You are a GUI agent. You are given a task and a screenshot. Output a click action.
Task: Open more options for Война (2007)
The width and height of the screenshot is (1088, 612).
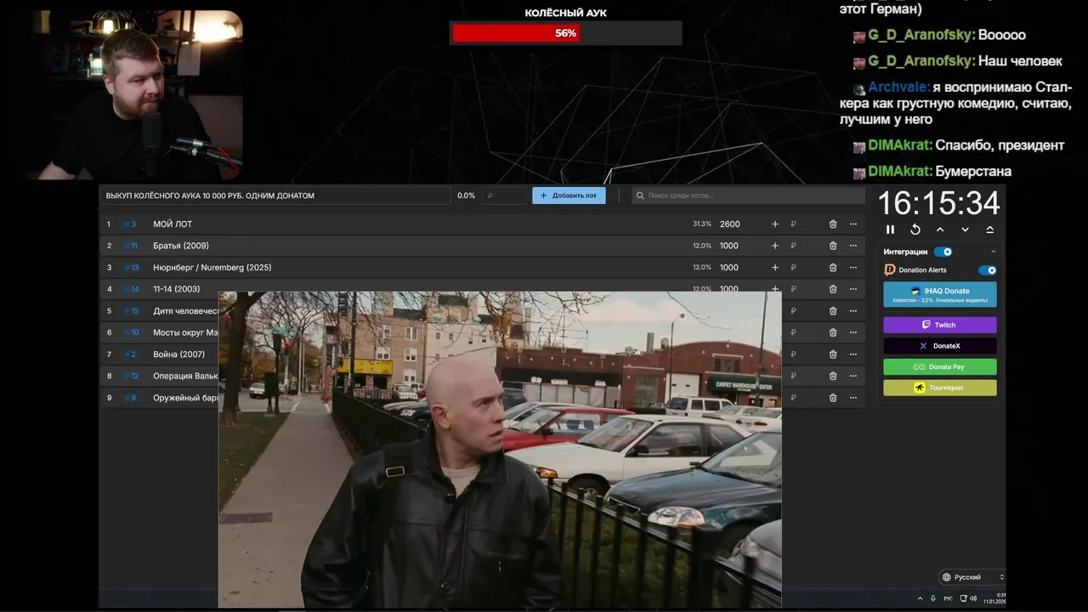click(x=853, y=354)
